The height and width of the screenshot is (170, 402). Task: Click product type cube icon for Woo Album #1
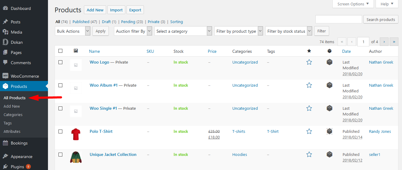(329, 85)
